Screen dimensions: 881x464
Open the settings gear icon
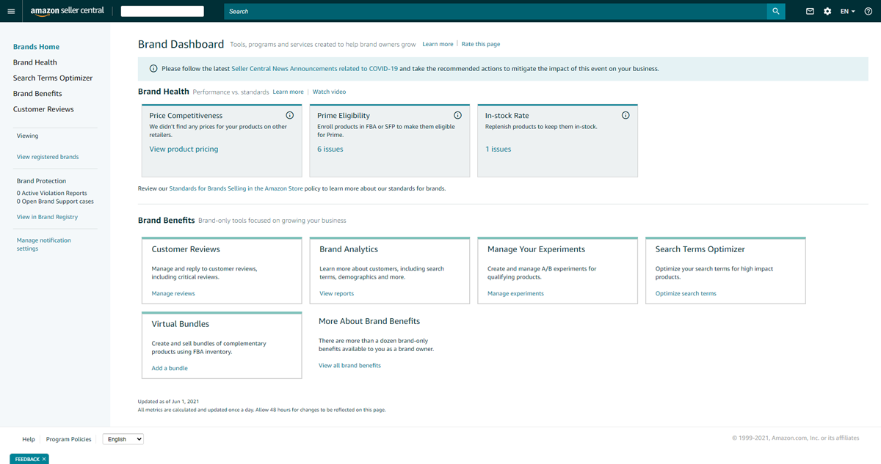pyautogui.click(x=827, y=11)
